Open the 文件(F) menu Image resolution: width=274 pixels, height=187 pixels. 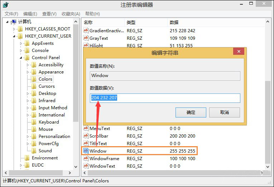[11, 14]
